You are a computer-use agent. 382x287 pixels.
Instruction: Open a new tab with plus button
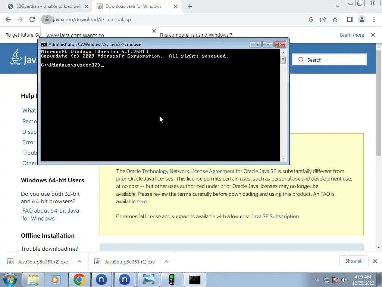190,7
